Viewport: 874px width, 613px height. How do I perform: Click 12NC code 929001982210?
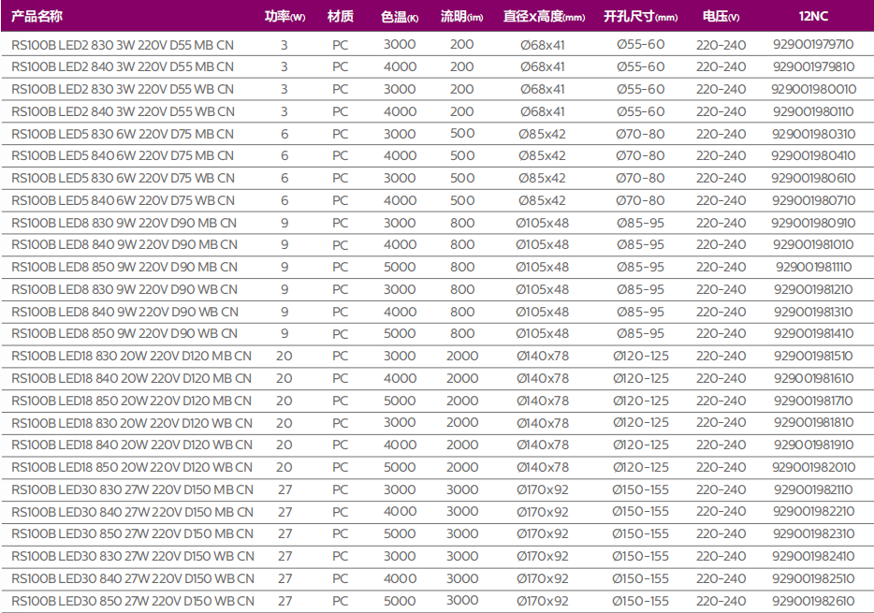point(813,512)
